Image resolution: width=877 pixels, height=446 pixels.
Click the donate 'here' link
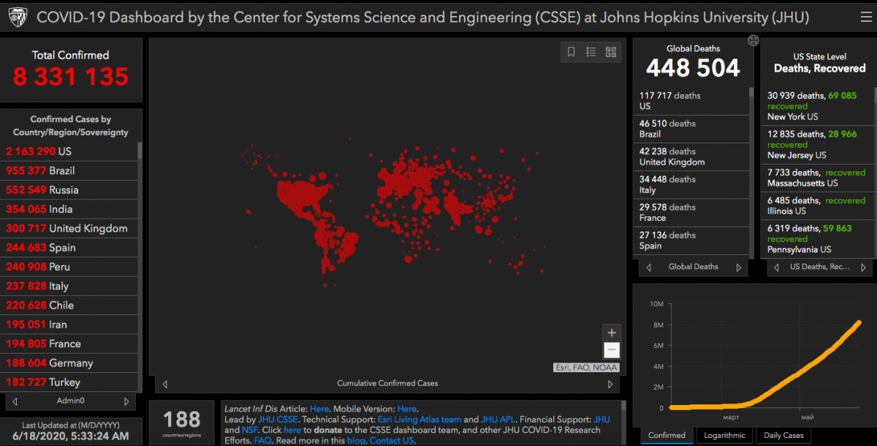pos(292,430)
